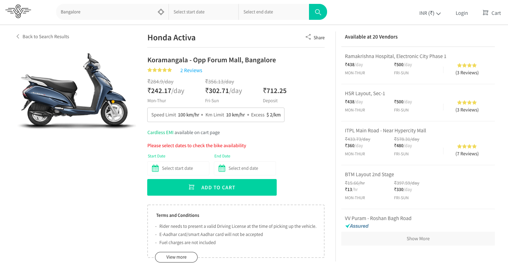Click the header Select end date field
Screen dimensions: 508x265
tap(273, 12)
